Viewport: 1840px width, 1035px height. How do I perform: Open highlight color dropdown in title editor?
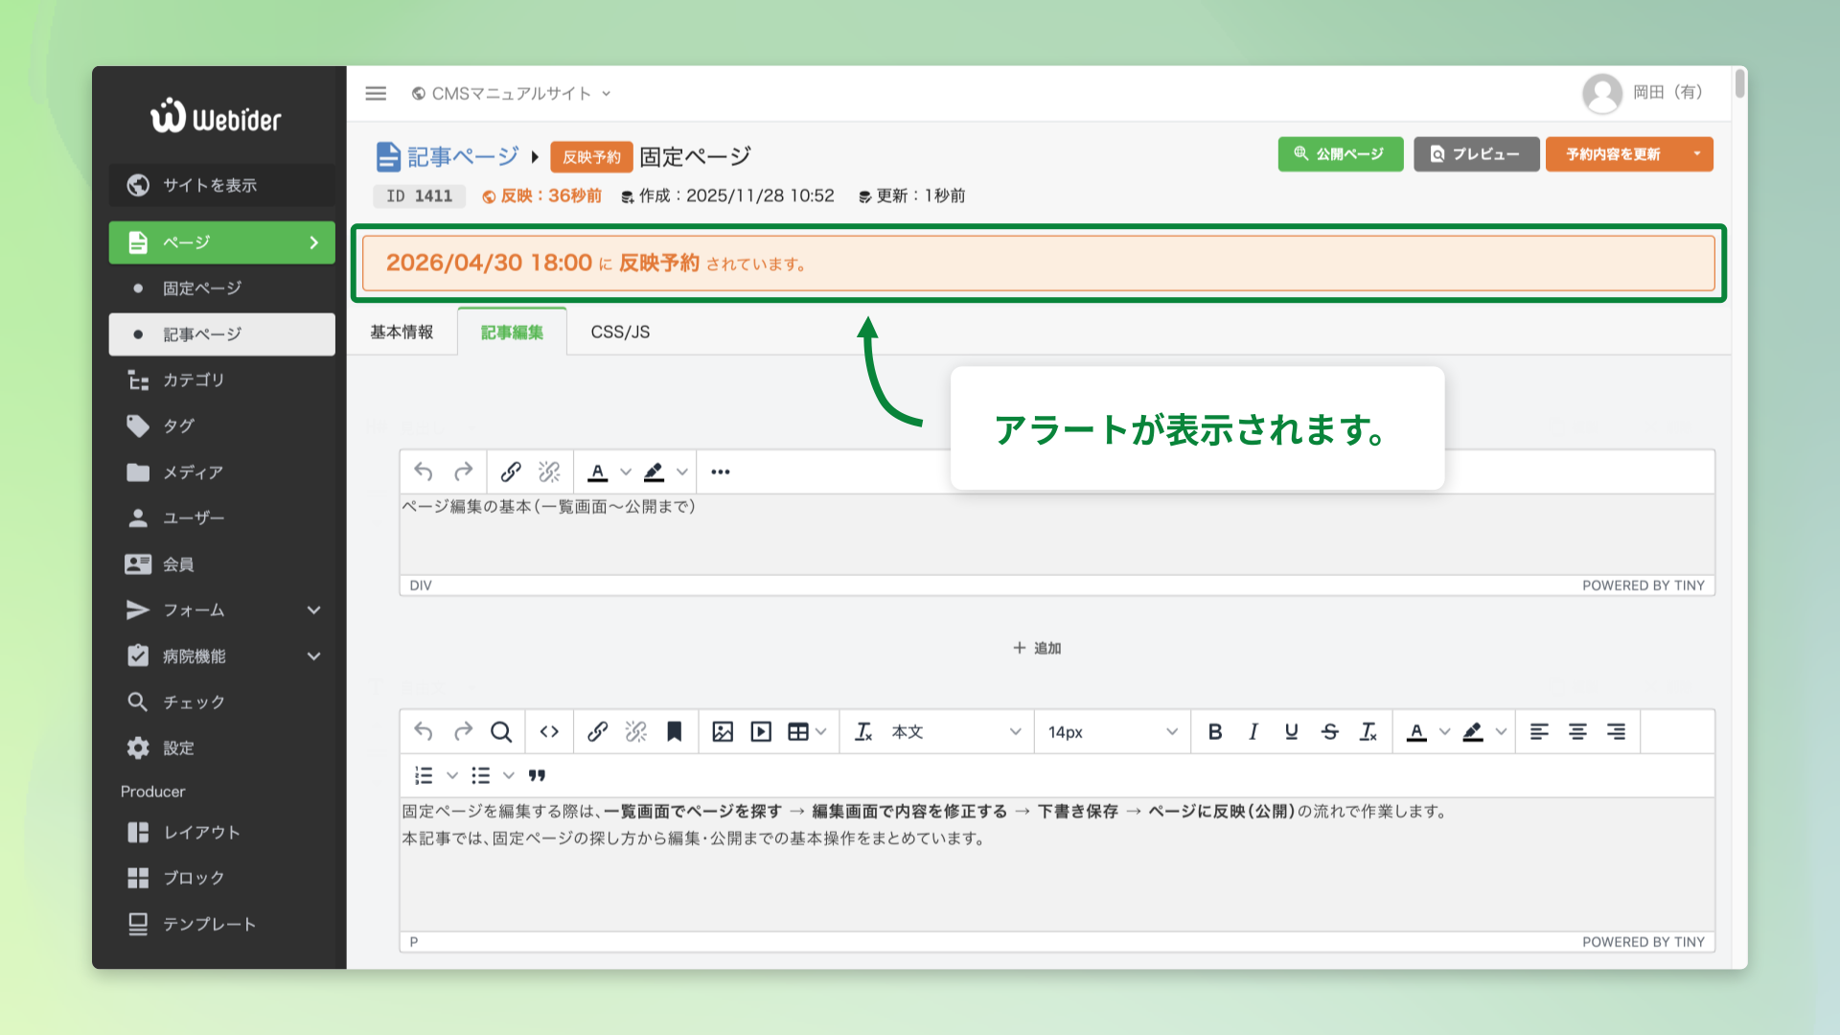pos(682,471)
